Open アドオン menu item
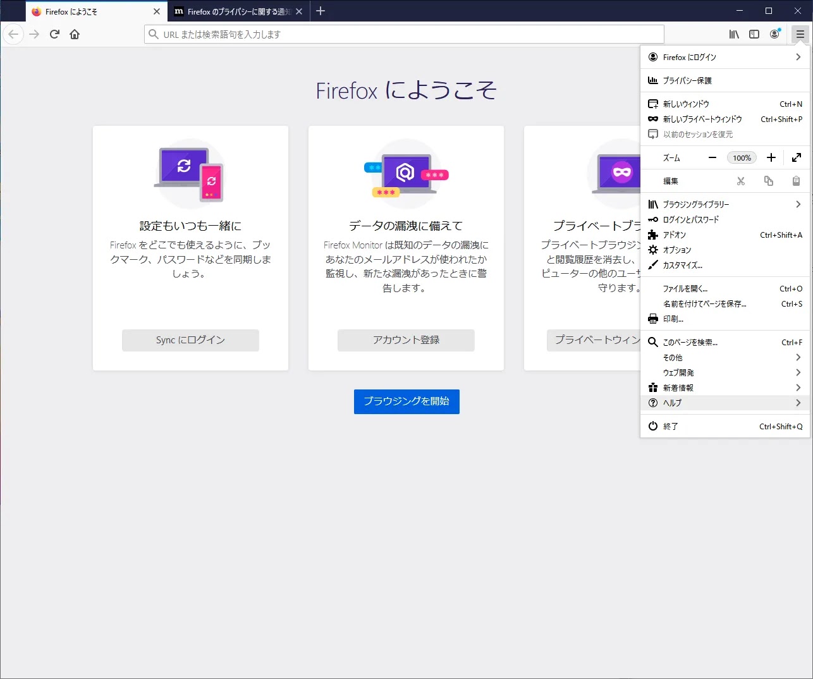813x679 pixels. click(725, 235)
